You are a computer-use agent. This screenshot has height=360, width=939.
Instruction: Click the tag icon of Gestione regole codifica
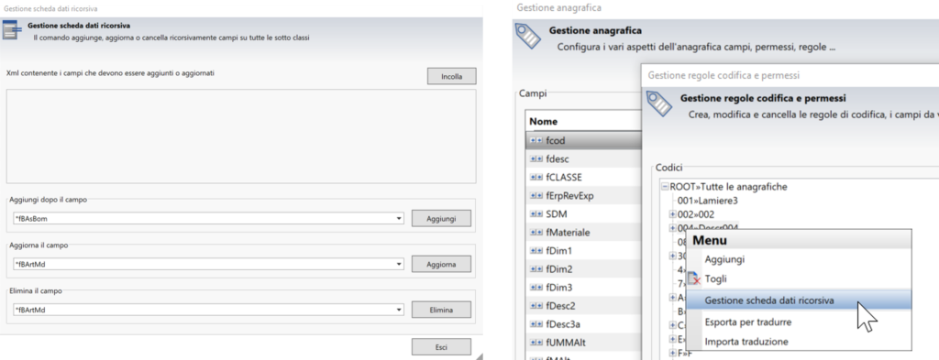coord(660,103)
